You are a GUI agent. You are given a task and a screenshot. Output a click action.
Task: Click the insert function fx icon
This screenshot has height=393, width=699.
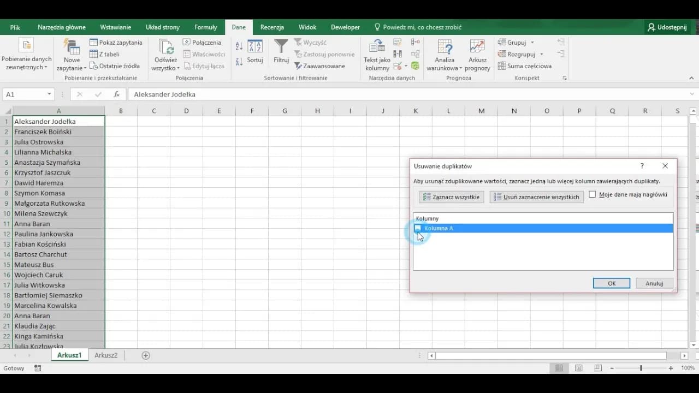tap(116, 94)
